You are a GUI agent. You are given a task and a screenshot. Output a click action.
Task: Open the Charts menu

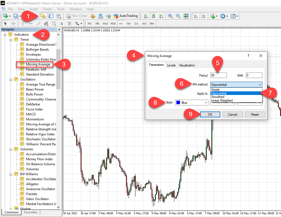pos(47,9)
